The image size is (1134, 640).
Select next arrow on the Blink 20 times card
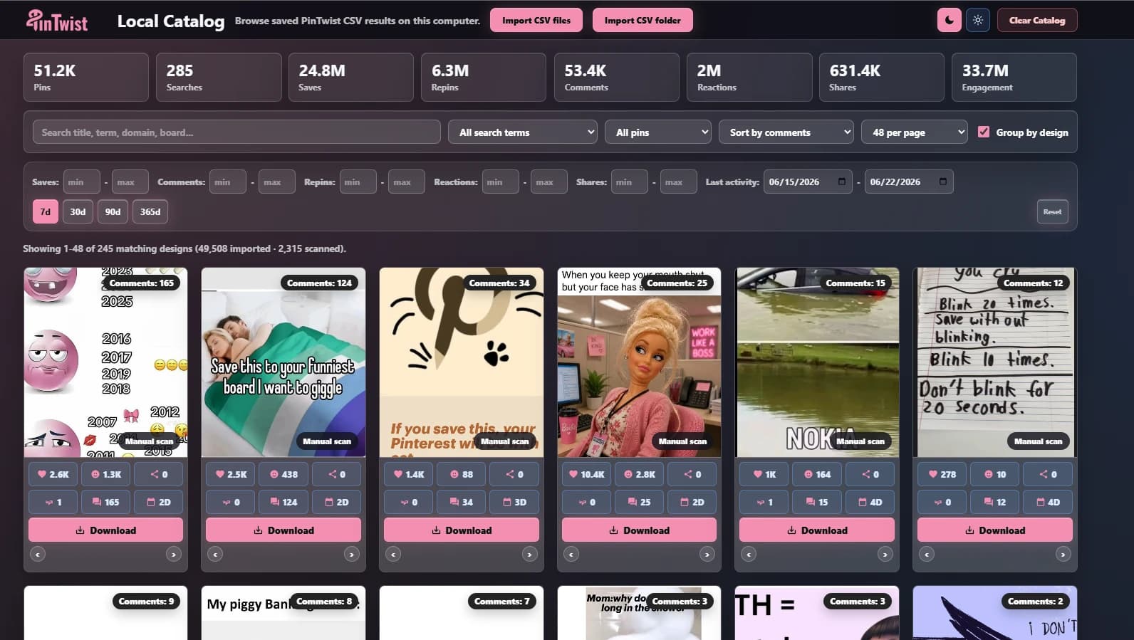(x=1063, y=554)
